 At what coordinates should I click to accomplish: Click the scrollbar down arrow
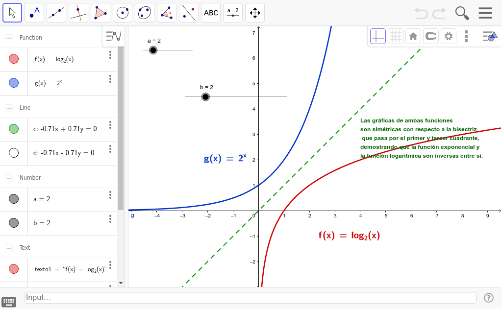(x=121, y=283)
